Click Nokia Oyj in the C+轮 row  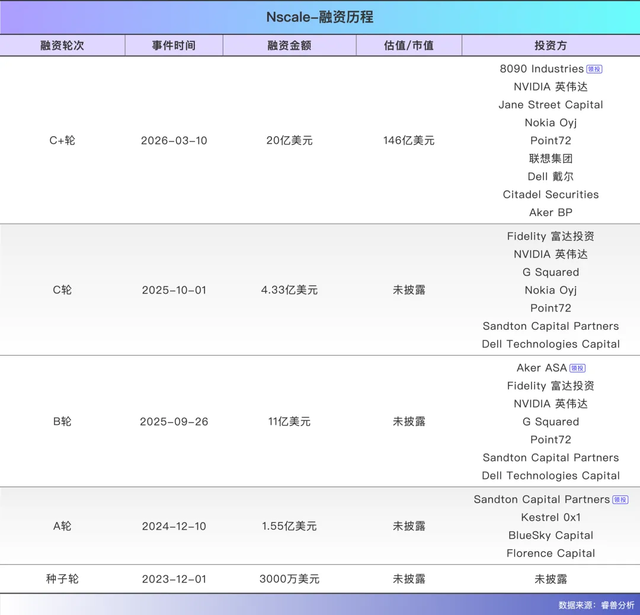(551, 123)
